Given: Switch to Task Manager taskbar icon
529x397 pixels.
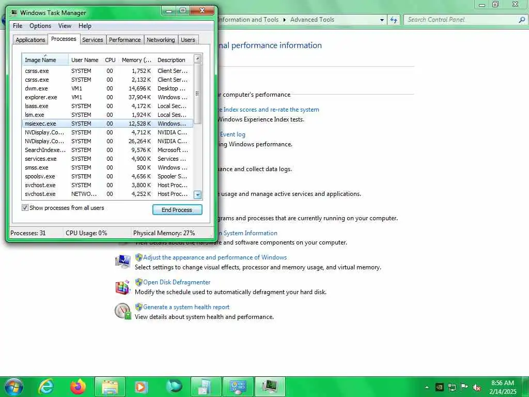Looking at the screenshot, I should click(x=270, y=387).
